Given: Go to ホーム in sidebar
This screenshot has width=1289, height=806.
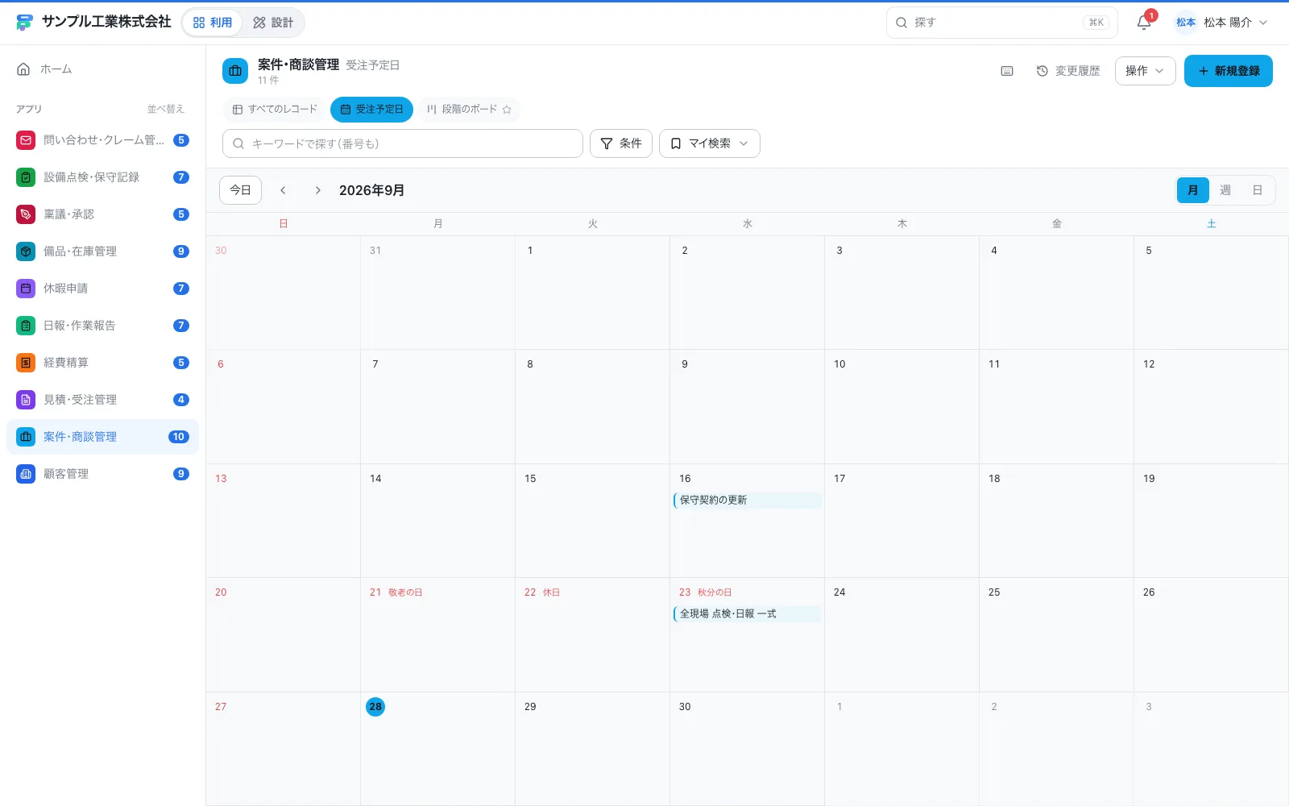Looking at the screenshot, I should click(x=102, y=69).
